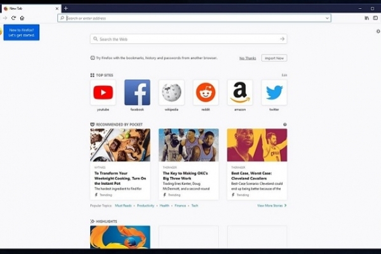Focus the Search or enter address bar
Image resolution: width=381 pixels, height=254 pixels.
point(194,18)
